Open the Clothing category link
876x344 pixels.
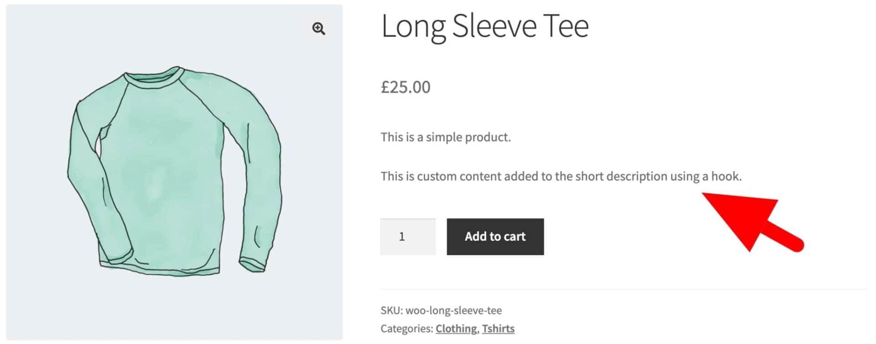coord(456,329)
